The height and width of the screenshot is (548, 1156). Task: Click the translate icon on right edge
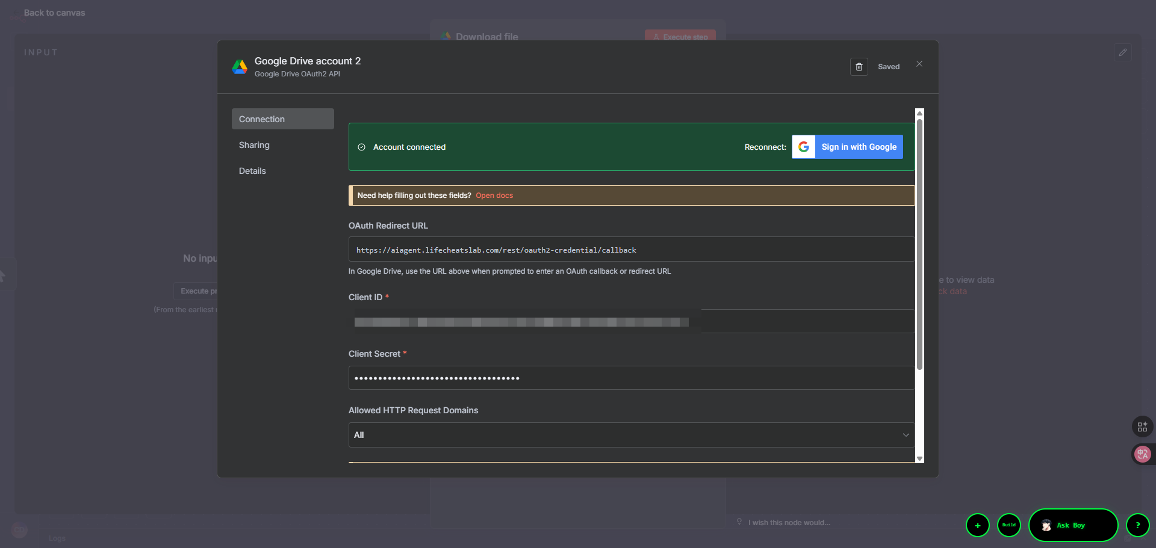pos(1142,454)
